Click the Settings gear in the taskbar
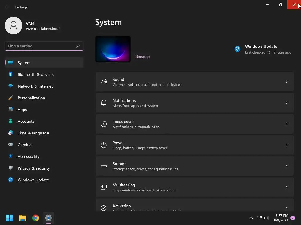The width and height of the screenshot is (301, 225). click(x=49, y=218)
